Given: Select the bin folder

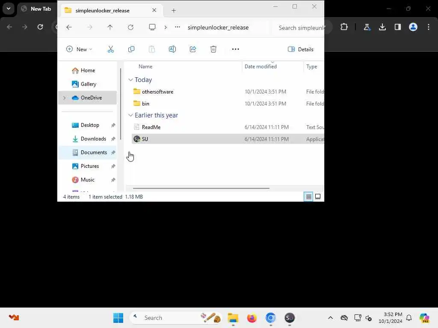Looking at the screenshot, I should [x=145, y=104].
